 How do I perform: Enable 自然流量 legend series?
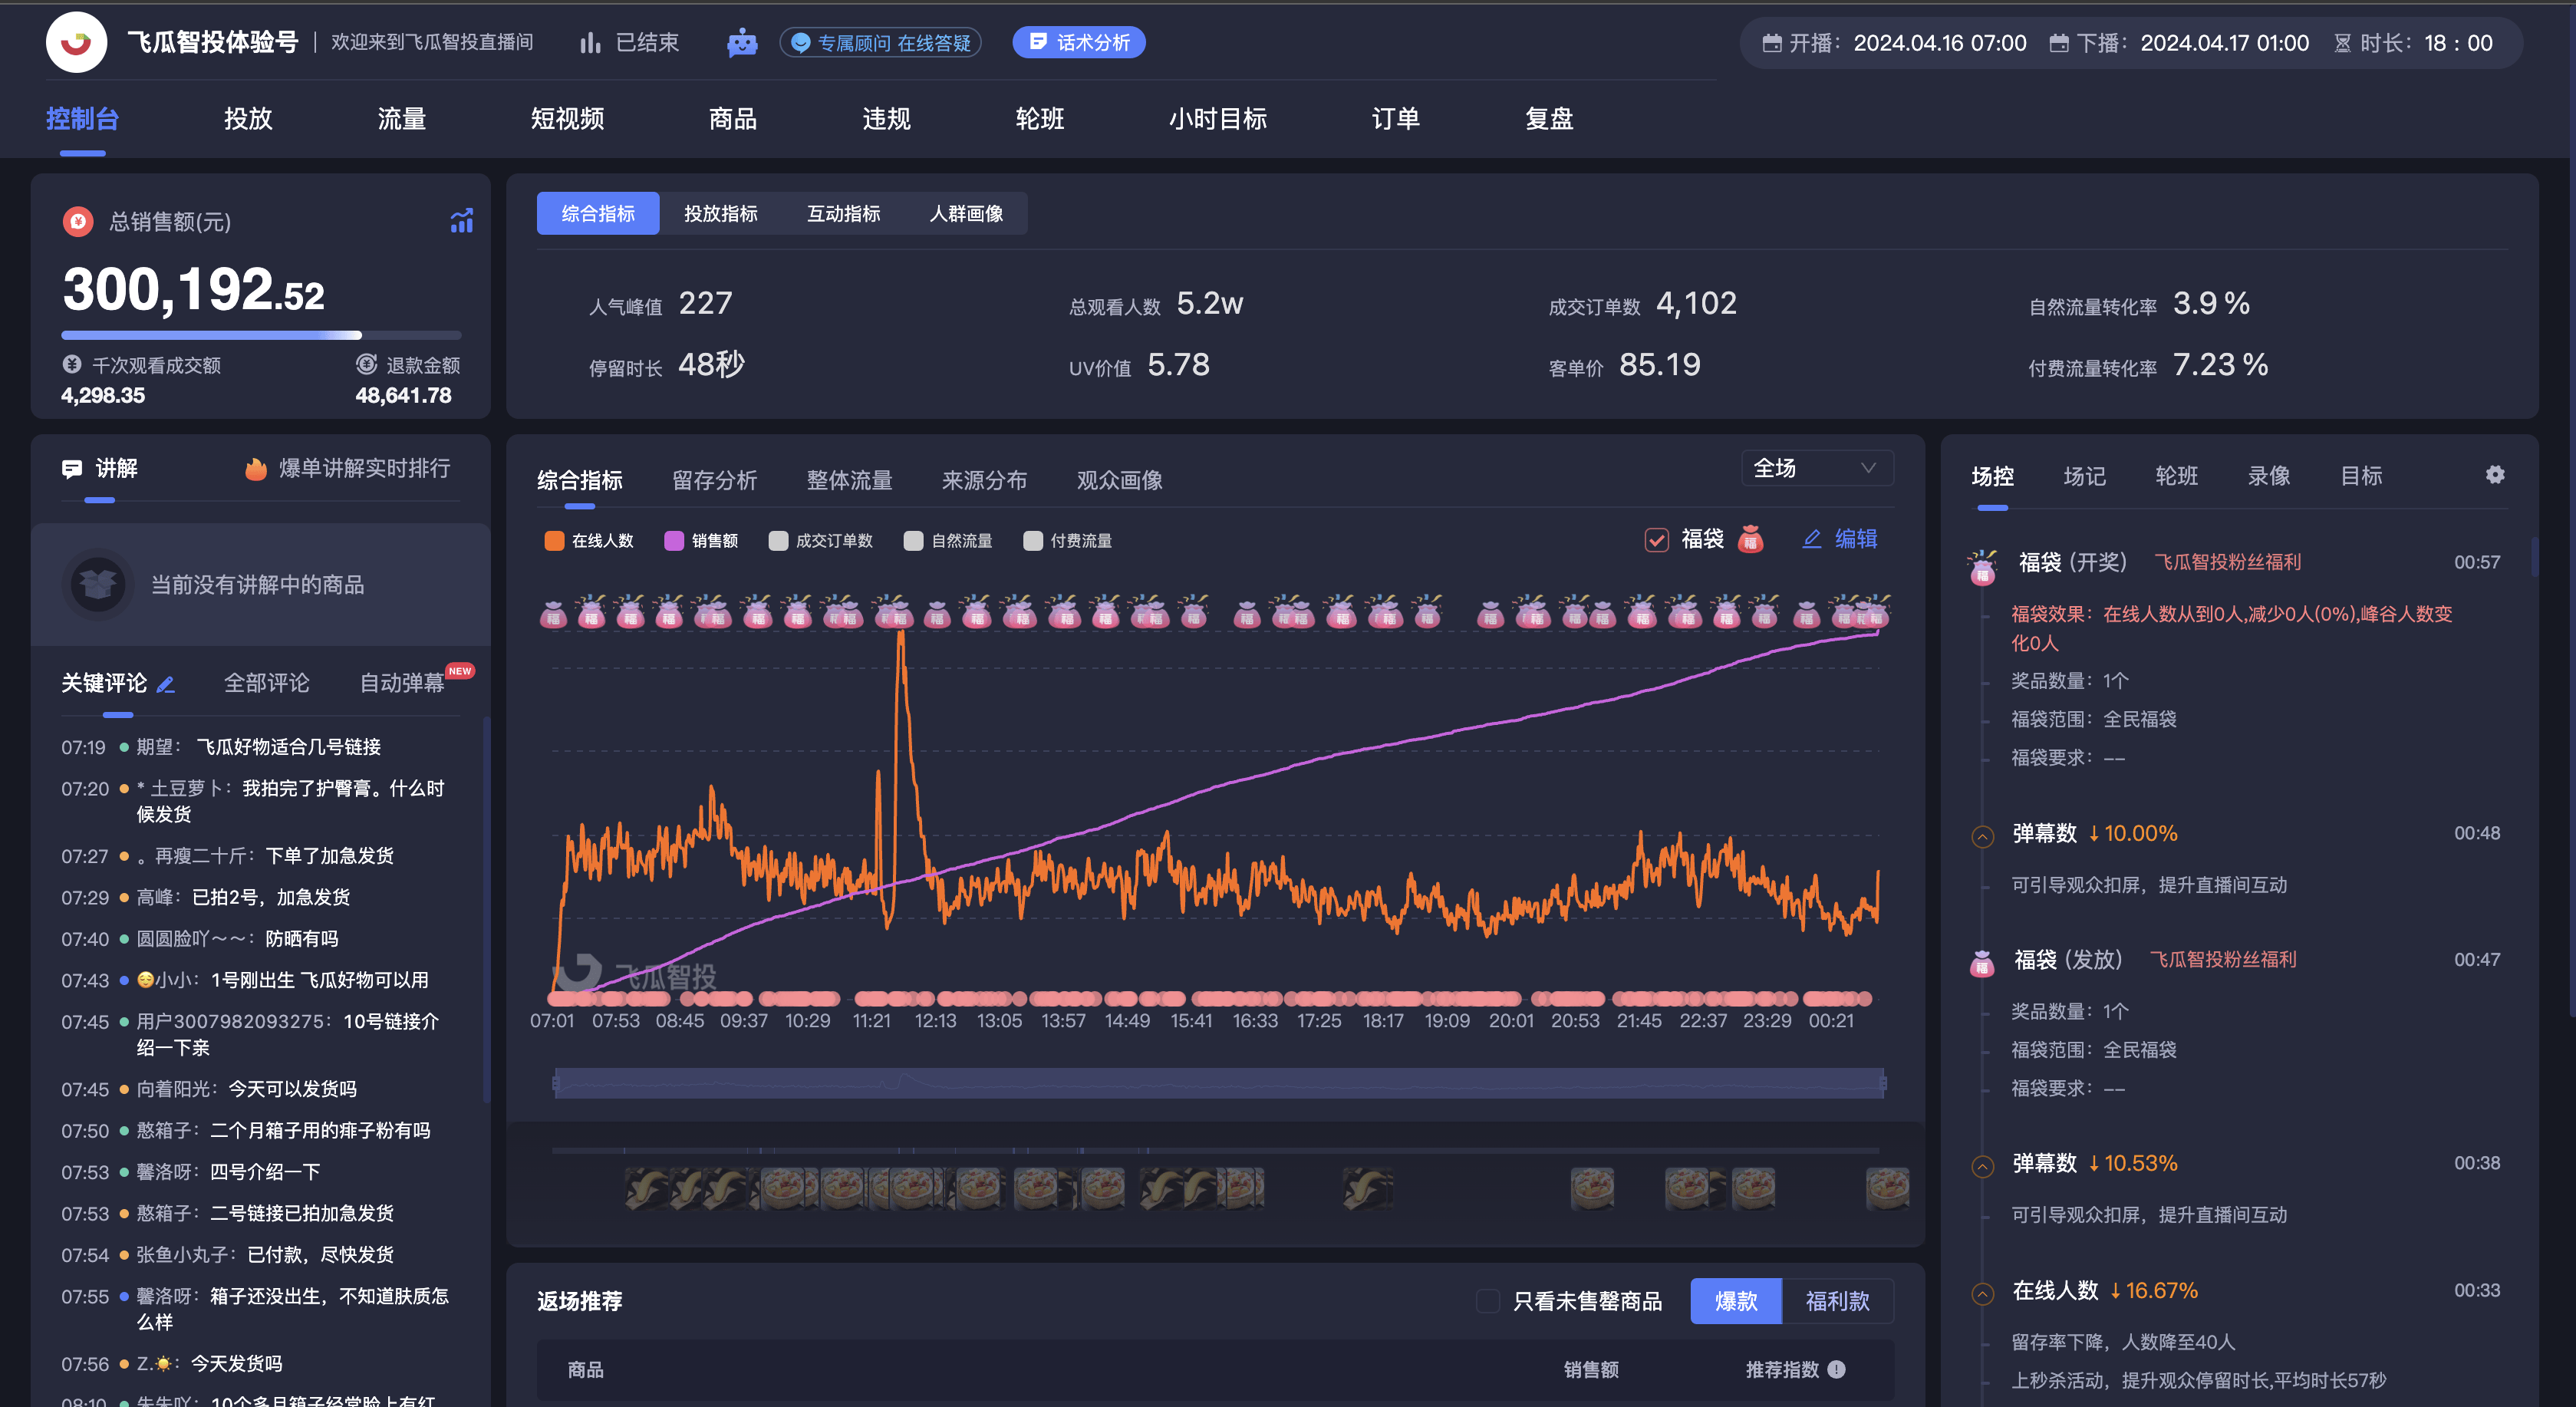coord(948,540)
